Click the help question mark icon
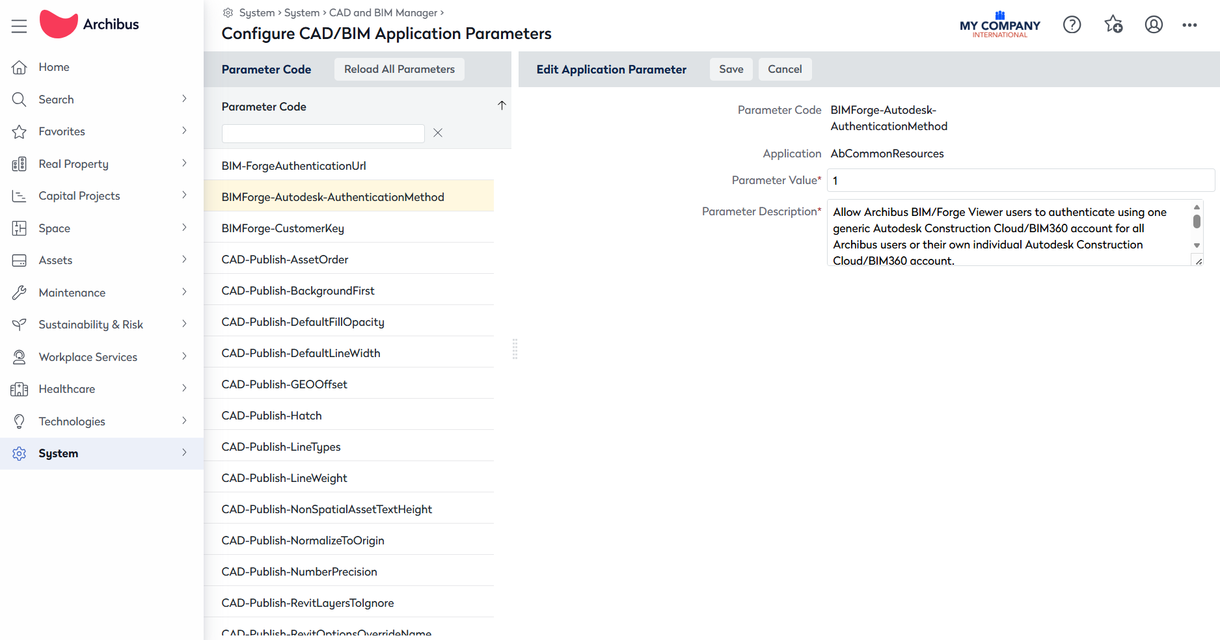The height and width of the screenshot is (640, 1220). coord(1072,25)
